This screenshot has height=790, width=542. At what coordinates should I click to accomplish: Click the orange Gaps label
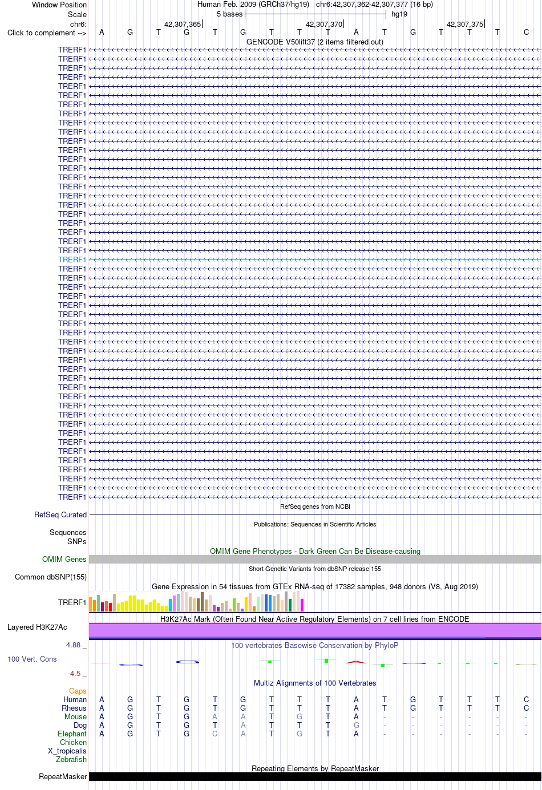78,691
